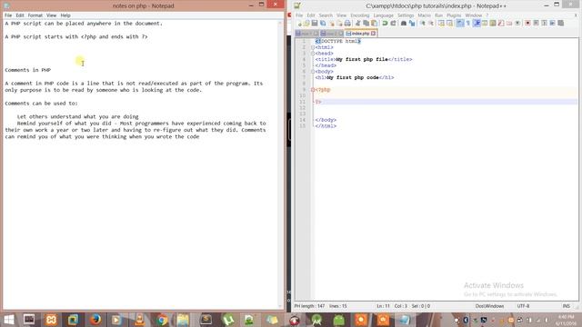The width and height of the screenshot is (582, 327).
Task: Click 'Ln : 11' in the status bar
Action: (x=383, y=306)
